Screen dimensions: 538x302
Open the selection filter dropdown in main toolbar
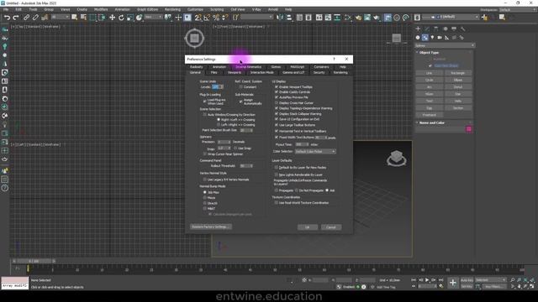tap(60, 17)
